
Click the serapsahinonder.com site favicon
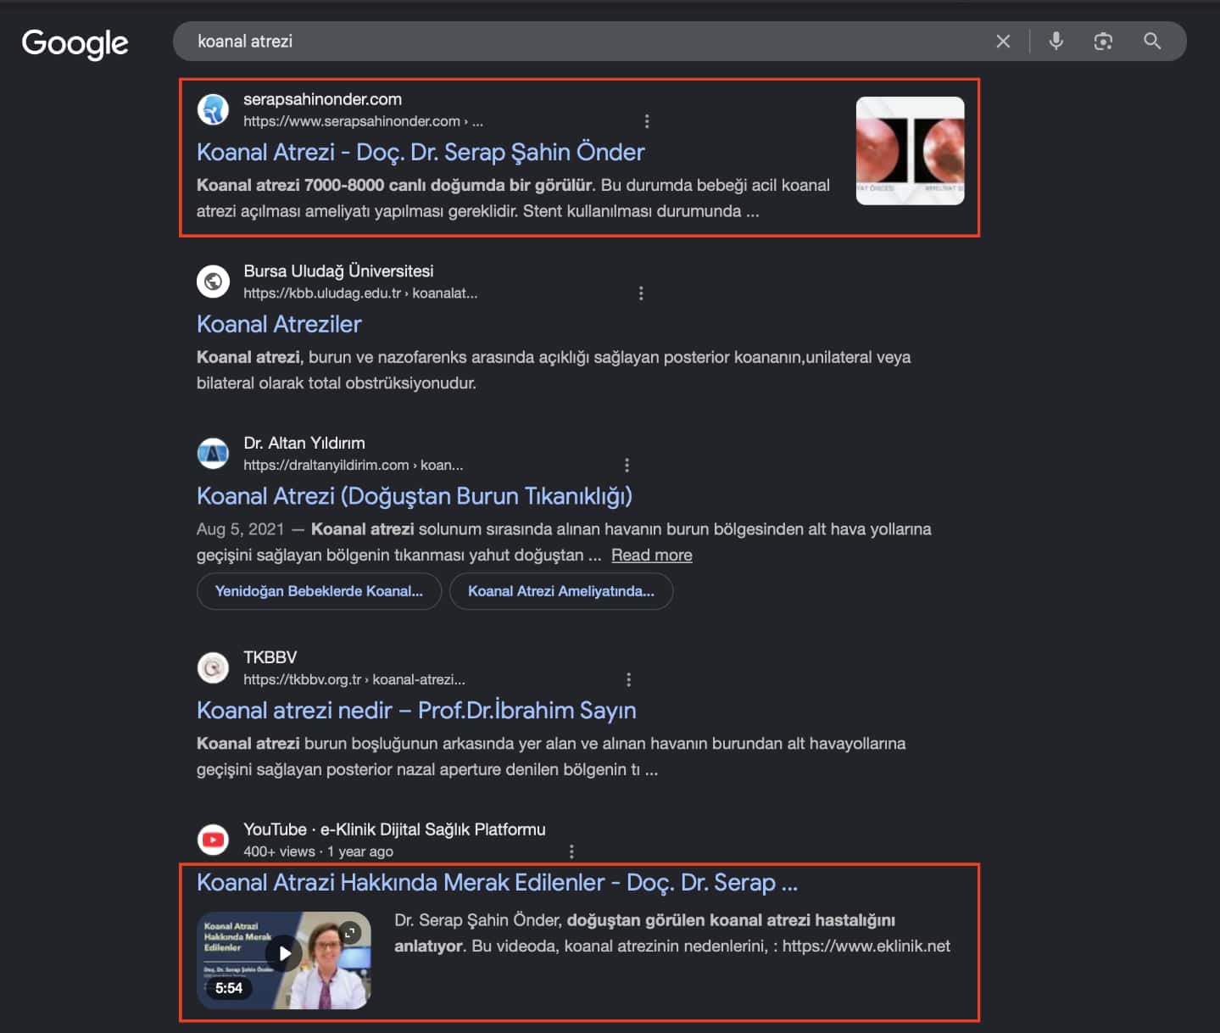point(213,110)
